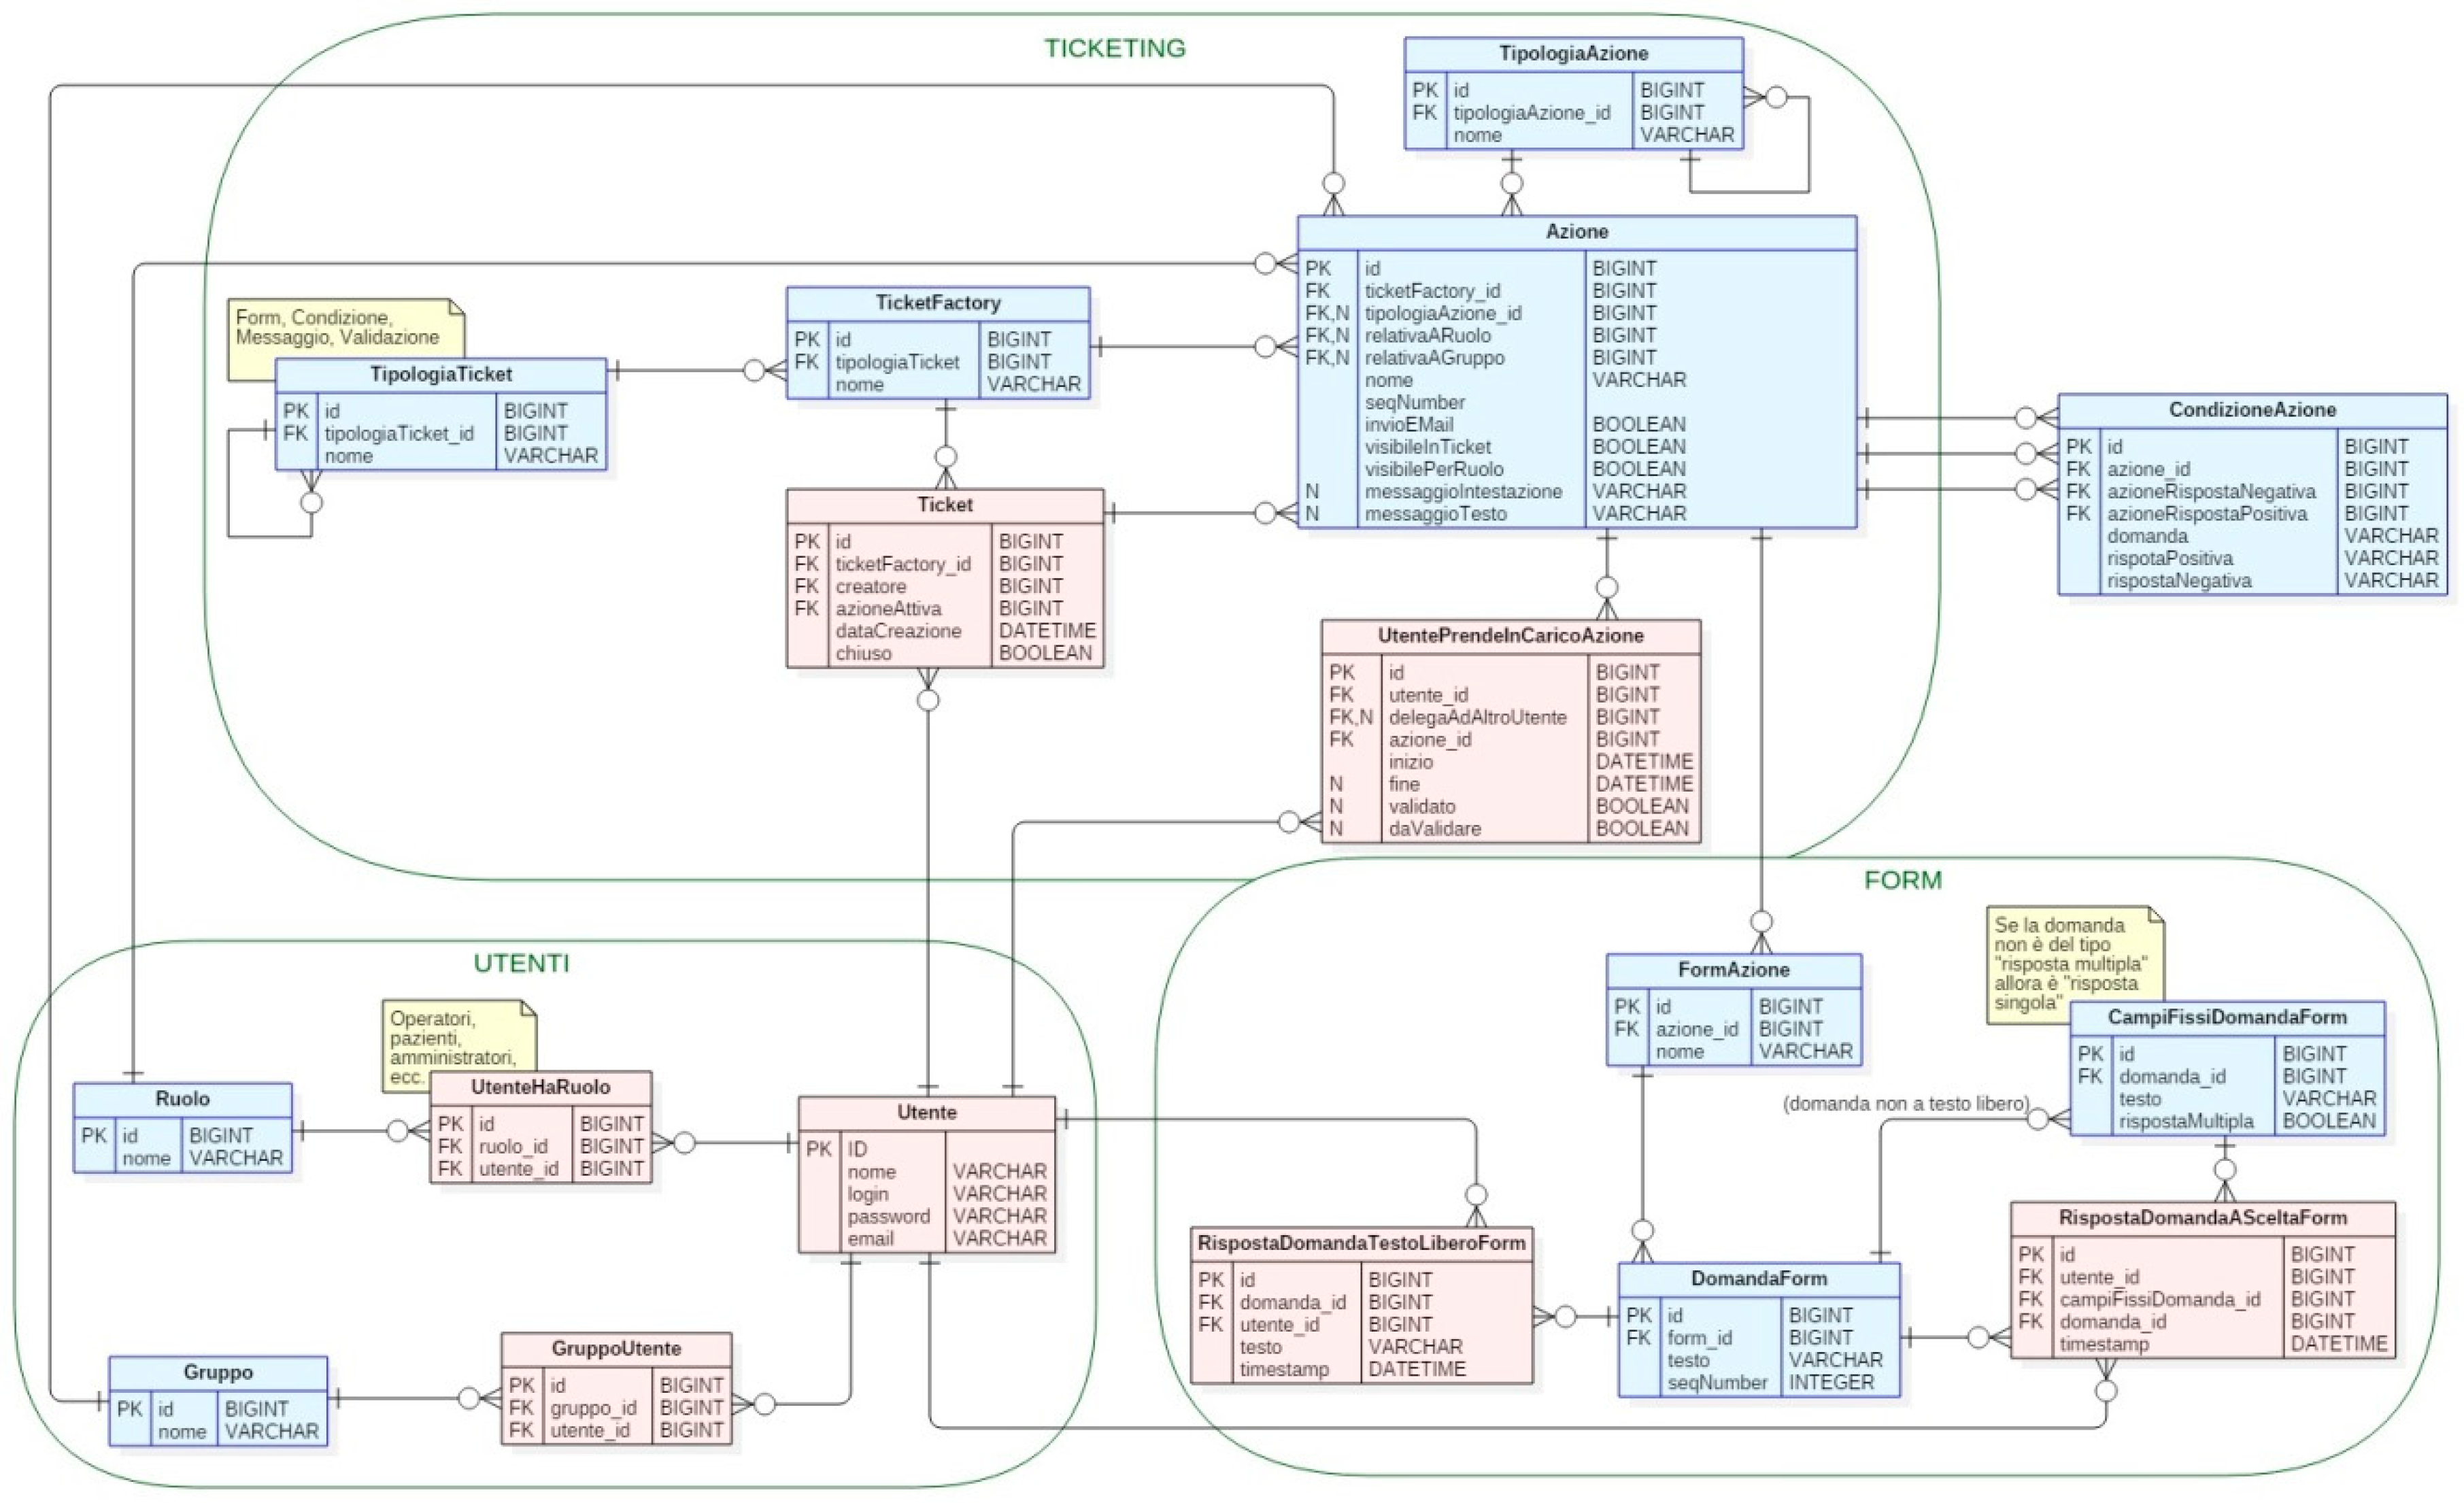Select the messaggioTesto field in Azione
This screenshot has height=1503, width=2464.
[x=1435, y=514]
